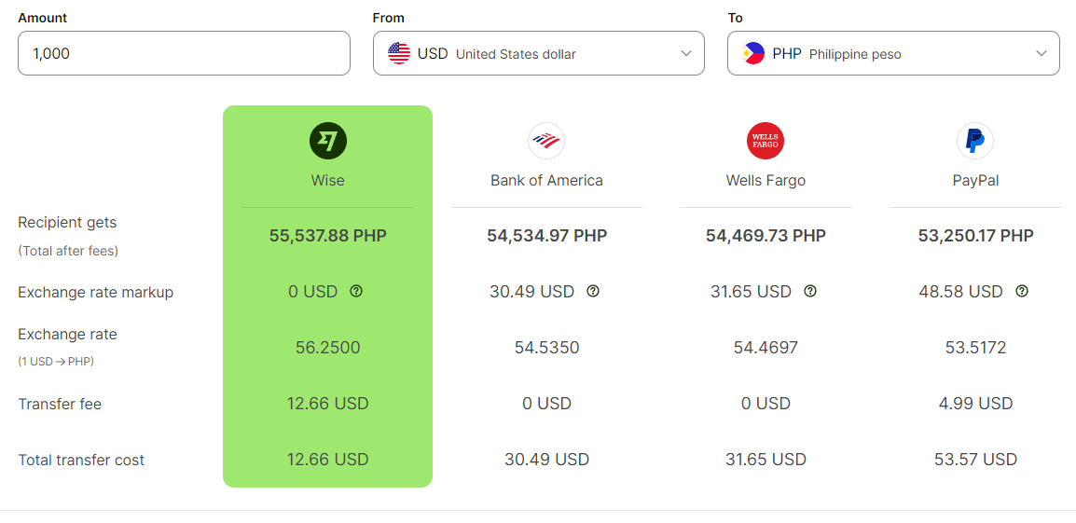This screenshot has height=523, width=1076.
Task: Click the Wise logo icon
Action: (328, 142)
